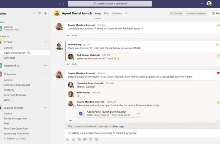220x144 pixels.
Task: Open Collection and Disposal channel
Action: [x=17, y=85]
